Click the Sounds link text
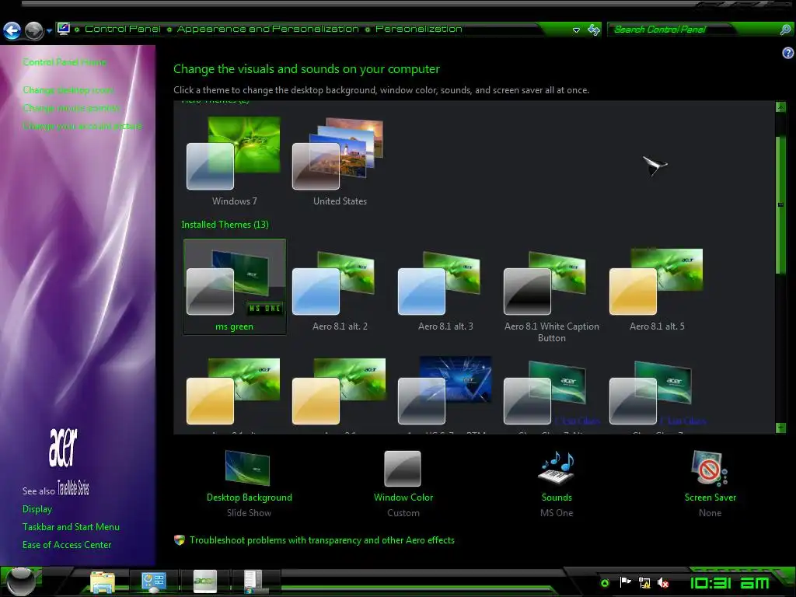This screenshot has width=796, height=597. [557, 497]
